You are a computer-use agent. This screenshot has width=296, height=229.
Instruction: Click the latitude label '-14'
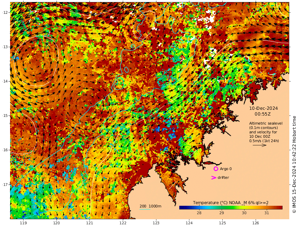(5, 81)
